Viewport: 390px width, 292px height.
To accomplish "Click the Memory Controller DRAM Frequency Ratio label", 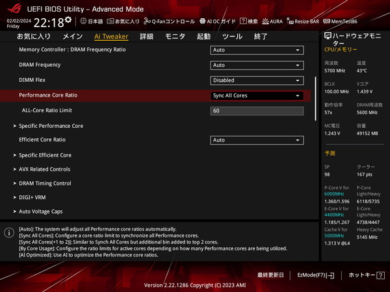I will [72, 50].
